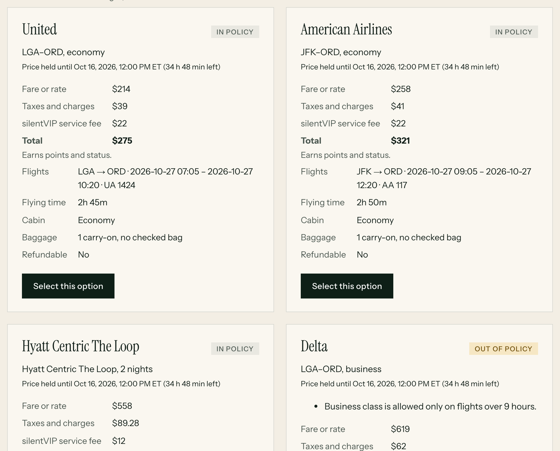This screenshot has width=560, height=451.
Task: Click the Hyatt taxes value $89.28
Action: [126, 423]
